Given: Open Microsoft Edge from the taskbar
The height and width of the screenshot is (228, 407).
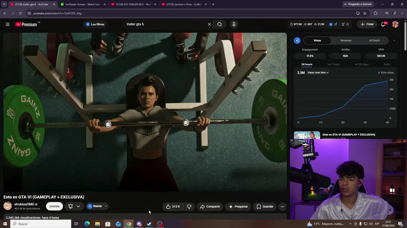Looking at the screenshot, I should (87, 224).
